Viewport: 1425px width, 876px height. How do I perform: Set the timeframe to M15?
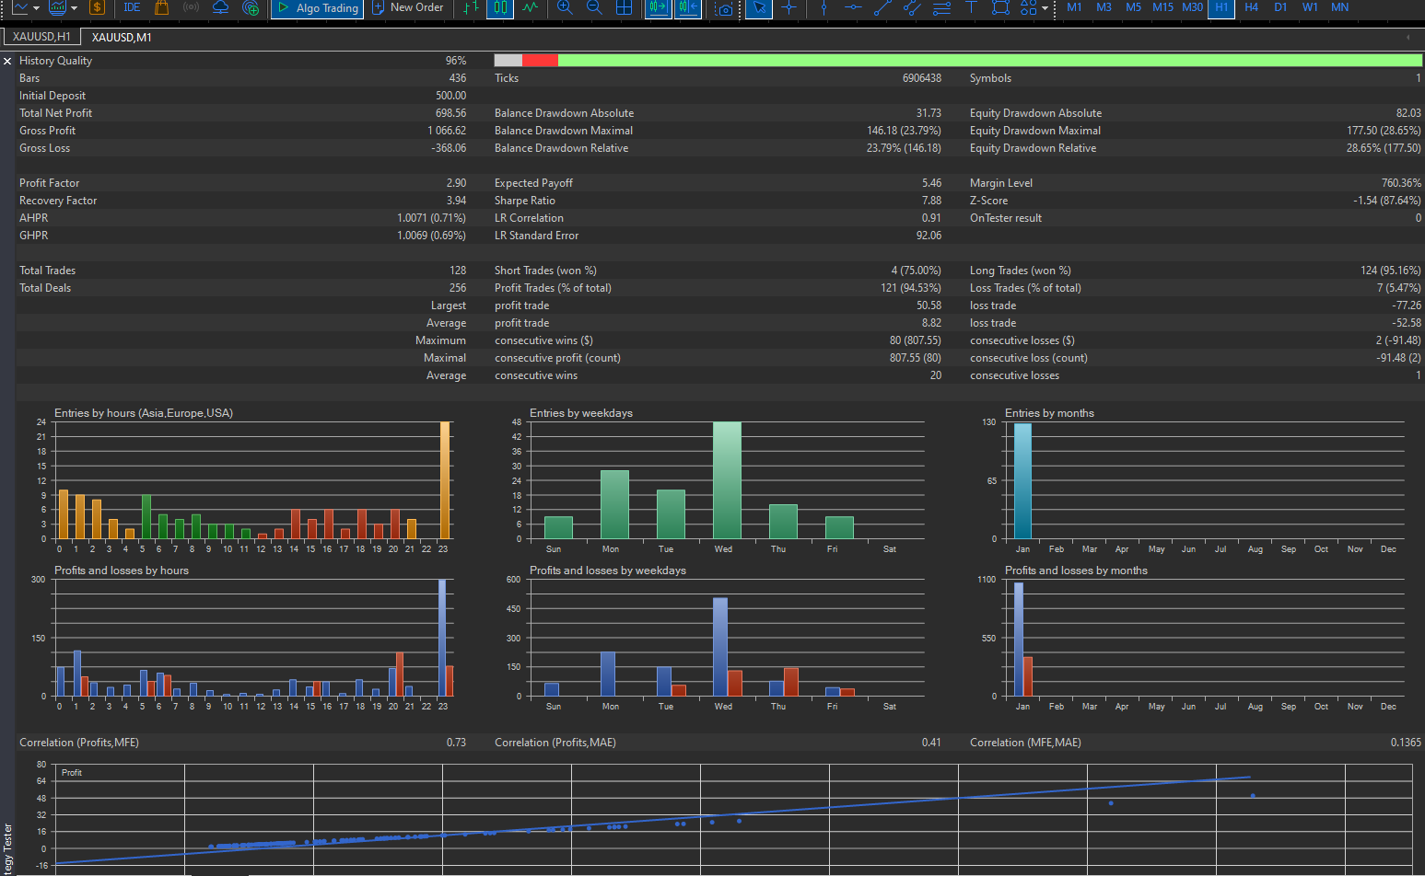click(1162, 7)
